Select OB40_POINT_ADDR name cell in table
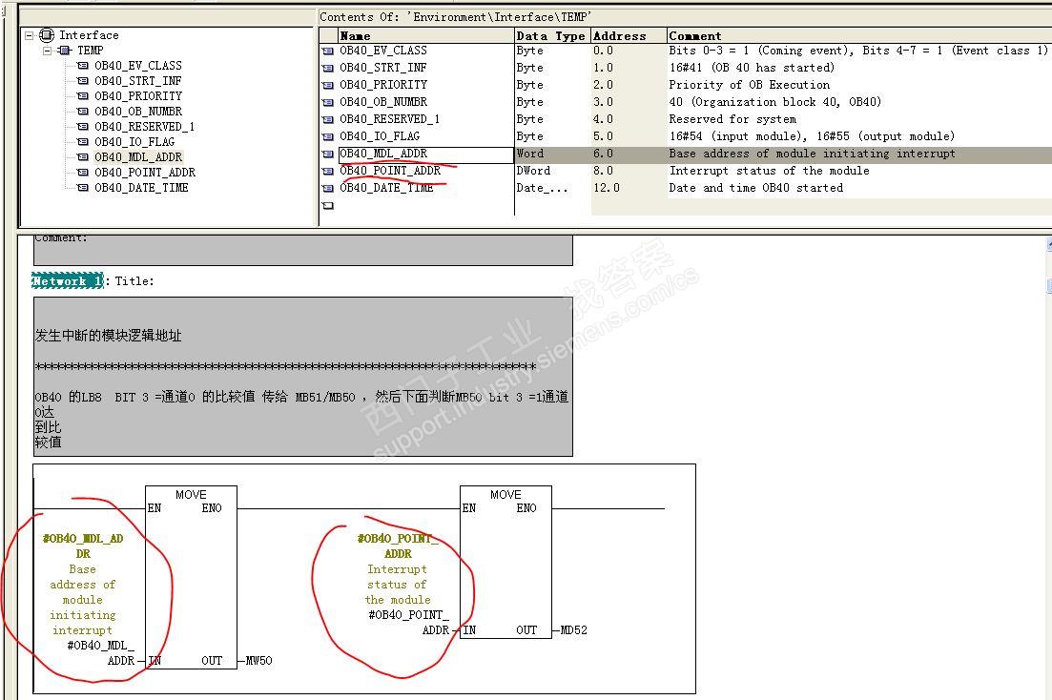1052x700 pixels. tap(426, 171)
